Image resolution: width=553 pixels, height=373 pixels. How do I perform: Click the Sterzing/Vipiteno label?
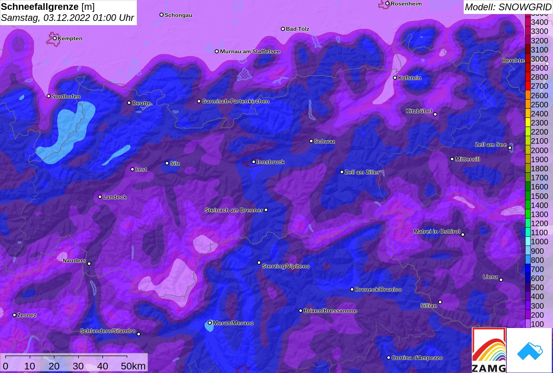286,266
